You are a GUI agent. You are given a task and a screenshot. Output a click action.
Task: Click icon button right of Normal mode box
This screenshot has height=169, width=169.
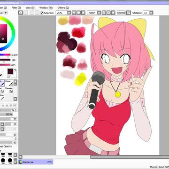click(x=129, y=13)
